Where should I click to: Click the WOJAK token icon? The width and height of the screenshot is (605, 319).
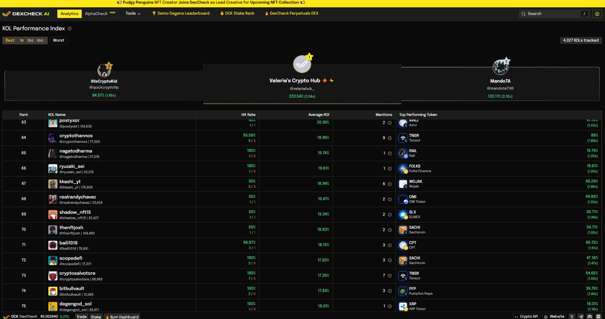[x=403, y=184]
